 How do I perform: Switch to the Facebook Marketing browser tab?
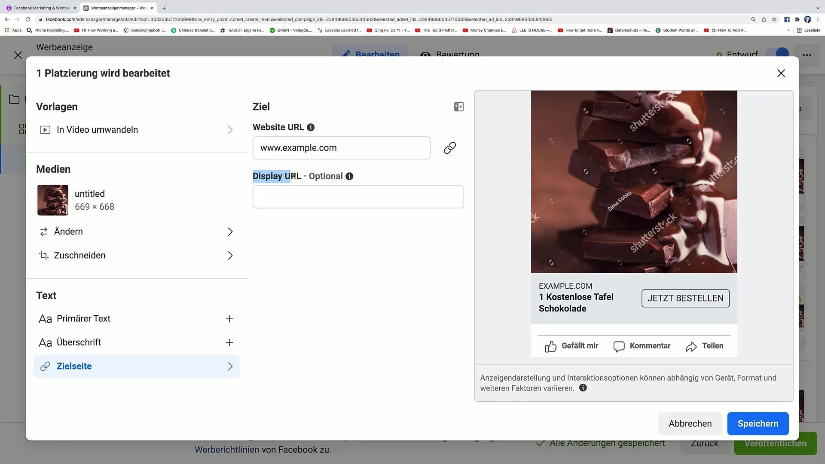point(41,8)
